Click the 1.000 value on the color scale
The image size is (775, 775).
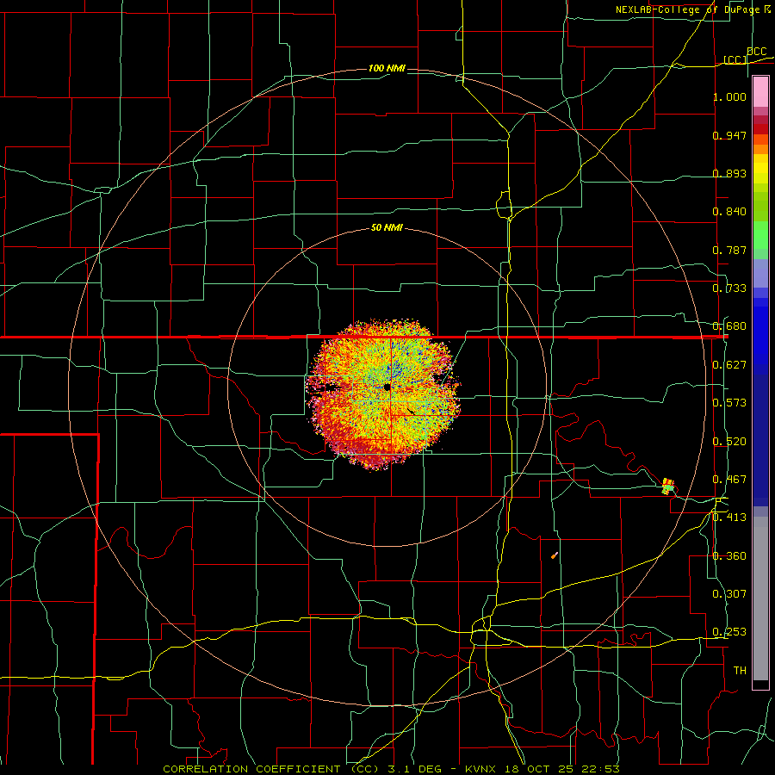click(x=729, y=96)
